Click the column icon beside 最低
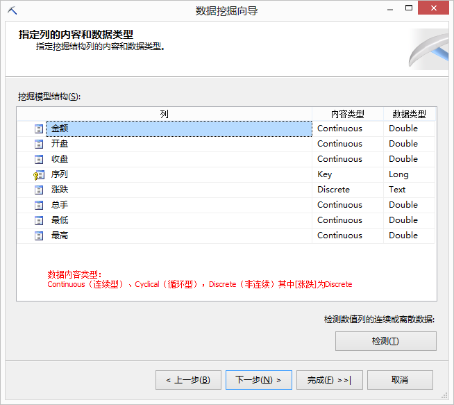This screenshot has width=454, height=405. pos(39,221)
